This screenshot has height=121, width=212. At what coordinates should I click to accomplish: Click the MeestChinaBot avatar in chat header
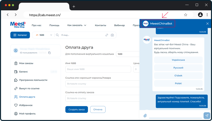145,24
